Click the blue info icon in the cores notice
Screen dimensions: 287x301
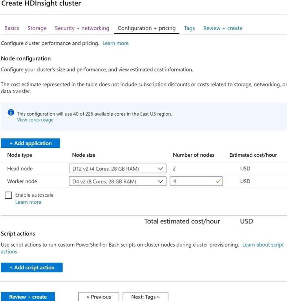click(11, 112)
